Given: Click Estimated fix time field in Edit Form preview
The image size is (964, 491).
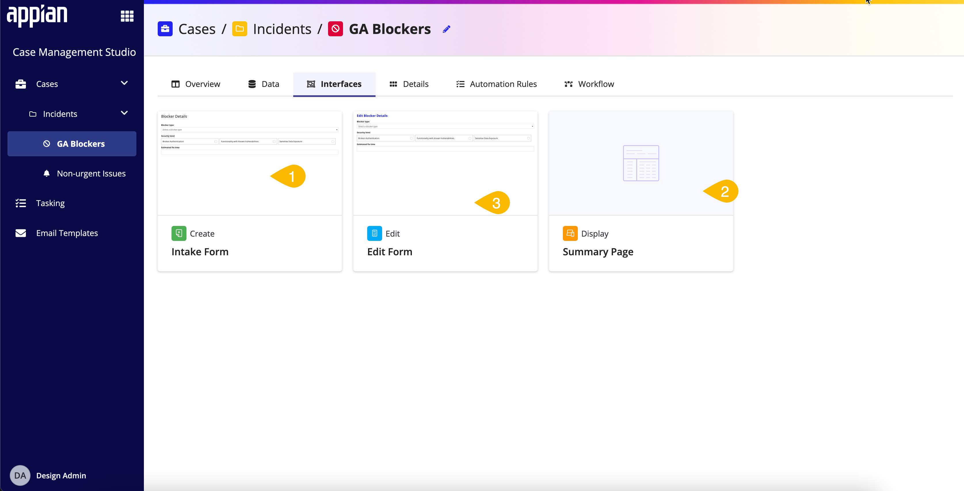Looking at the screenshot, I should (x=445, y=149).
